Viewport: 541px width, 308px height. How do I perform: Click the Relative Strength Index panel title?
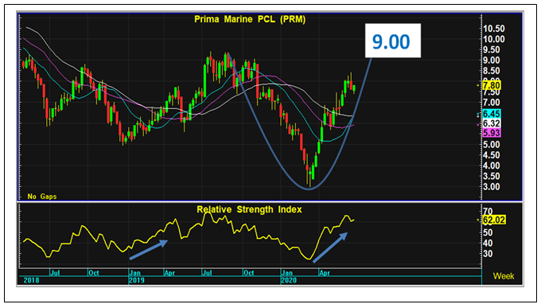[x=249, y=209]
